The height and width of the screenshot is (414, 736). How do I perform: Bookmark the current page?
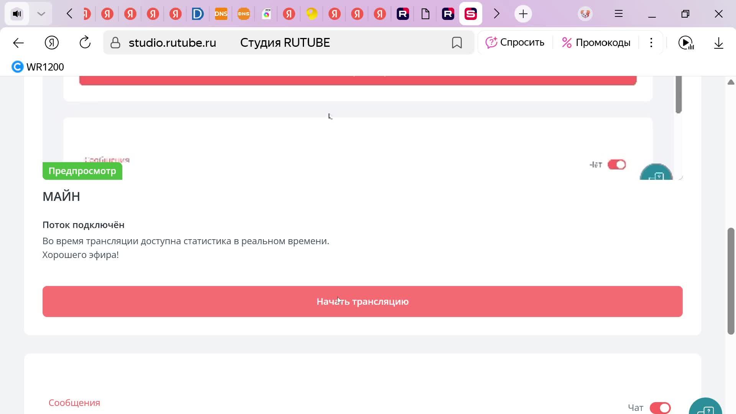pyautogui.click(x=457, y=43)
